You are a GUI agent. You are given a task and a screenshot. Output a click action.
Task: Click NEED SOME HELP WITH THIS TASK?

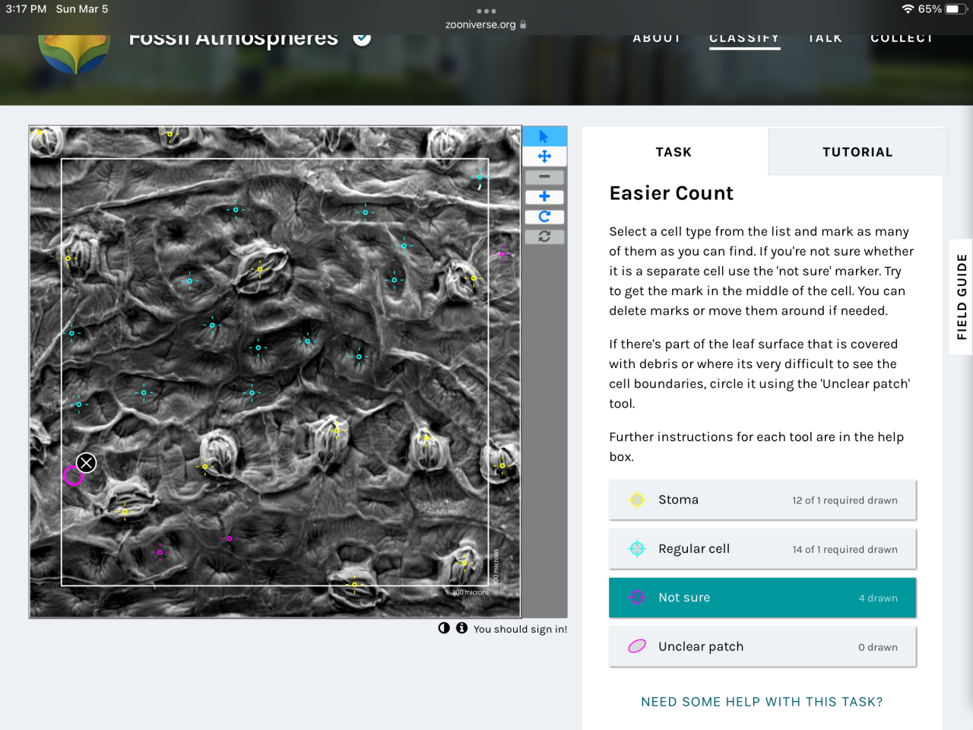pyautogui.click(x=762, y=702)
